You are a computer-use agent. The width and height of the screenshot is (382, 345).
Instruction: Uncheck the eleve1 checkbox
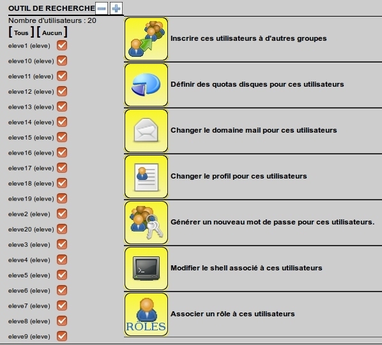[62, 45]
